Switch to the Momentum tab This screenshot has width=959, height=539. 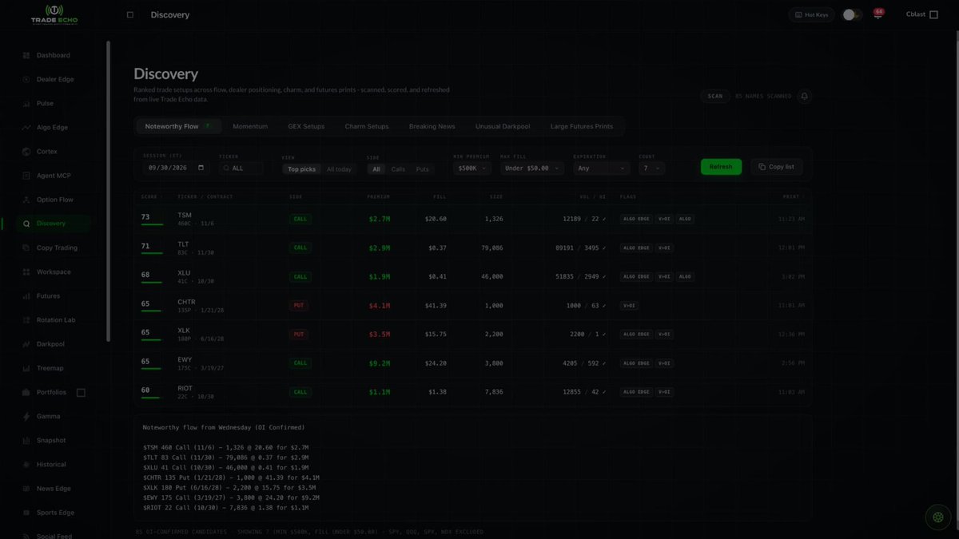249,126
